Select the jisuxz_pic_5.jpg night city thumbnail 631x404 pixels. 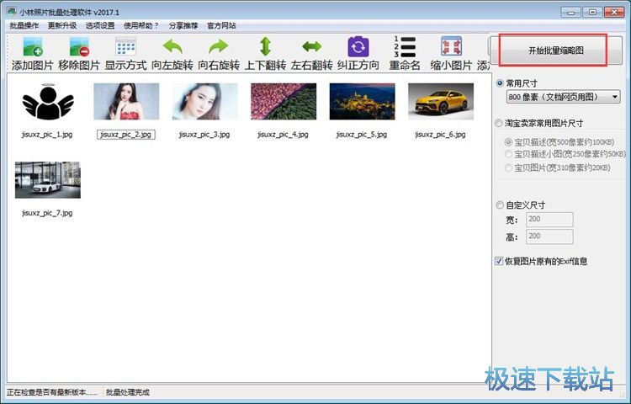click(362, 101)
